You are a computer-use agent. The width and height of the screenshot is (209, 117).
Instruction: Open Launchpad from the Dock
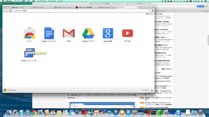pyautogui.click(x=15, y=113)
